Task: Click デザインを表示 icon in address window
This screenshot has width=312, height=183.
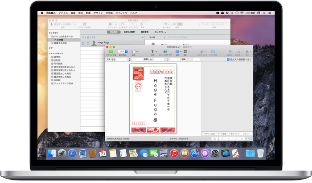Action: [85, 24]
